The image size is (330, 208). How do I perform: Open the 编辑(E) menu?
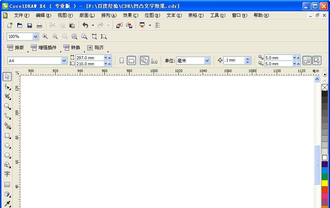[x=43, y=15]
